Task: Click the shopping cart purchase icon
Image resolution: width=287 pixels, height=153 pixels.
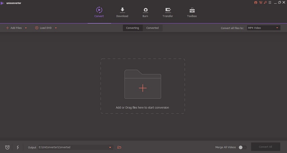Action: [x=260, y=2]
